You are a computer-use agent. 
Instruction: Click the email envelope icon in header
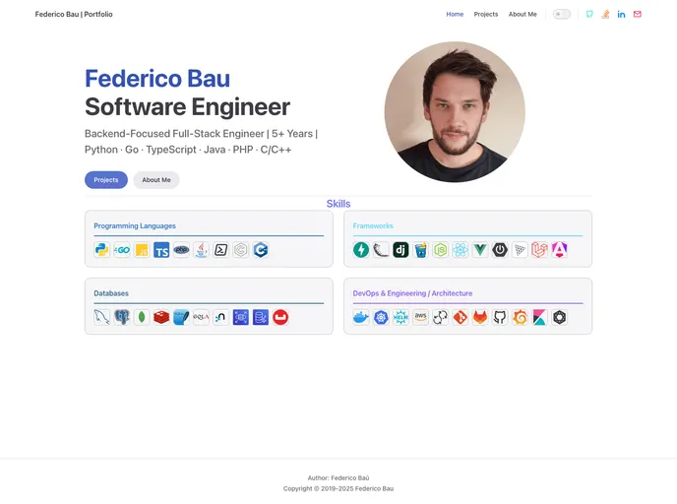[x=638, y=15]
